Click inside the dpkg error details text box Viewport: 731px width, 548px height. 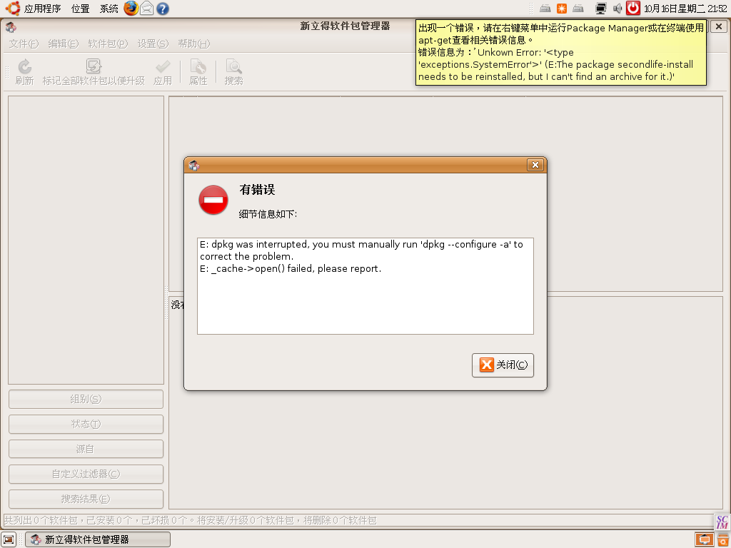365,285
